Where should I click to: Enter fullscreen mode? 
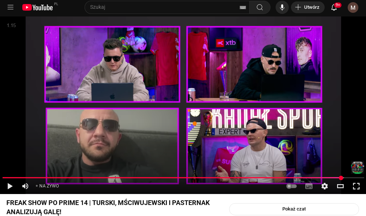pyautogui.click(x=356, y=186)
